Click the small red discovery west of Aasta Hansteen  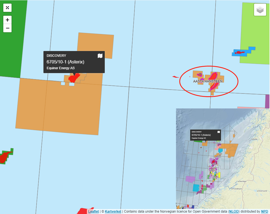coord(174,77)
